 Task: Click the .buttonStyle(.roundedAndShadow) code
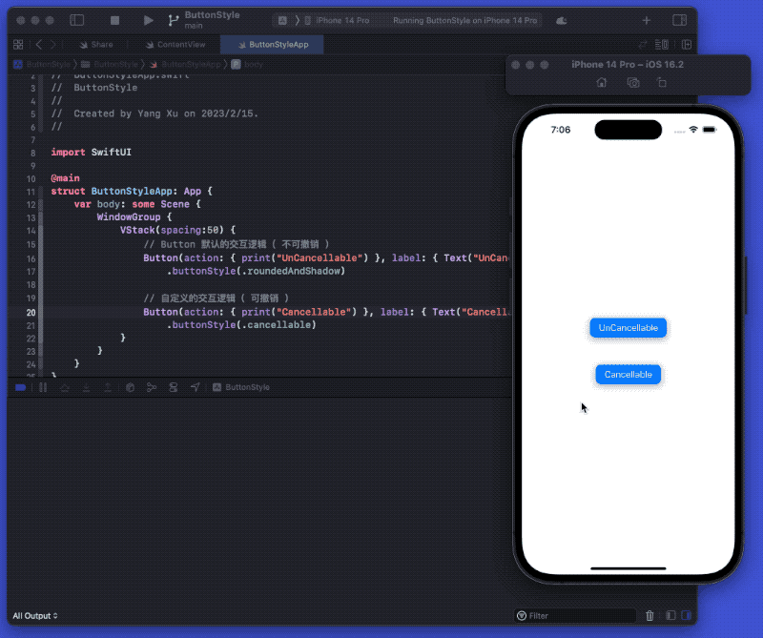coord(256,271)
